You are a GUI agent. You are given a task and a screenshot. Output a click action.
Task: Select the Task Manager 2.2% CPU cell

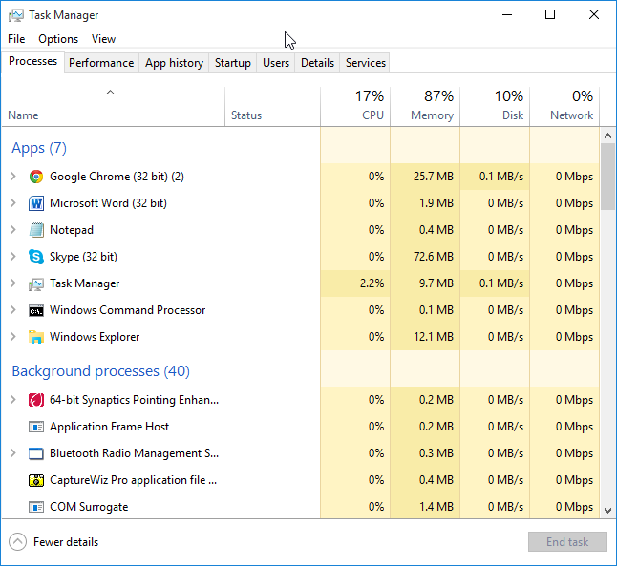pos(355,283)
